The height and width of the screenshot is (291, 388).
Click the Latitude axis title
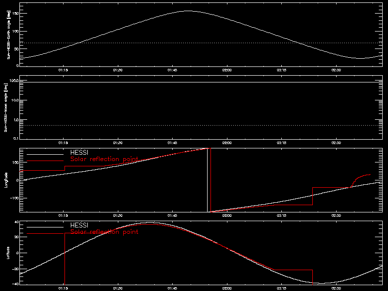8,253
